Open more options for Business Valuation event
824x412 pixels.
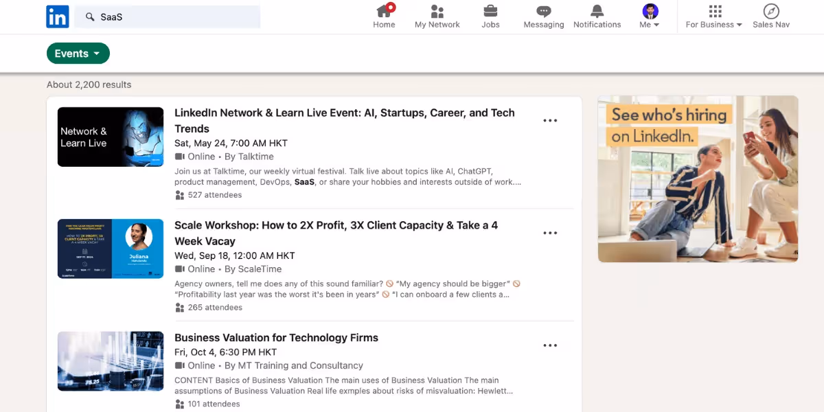[x=550, y=345]
